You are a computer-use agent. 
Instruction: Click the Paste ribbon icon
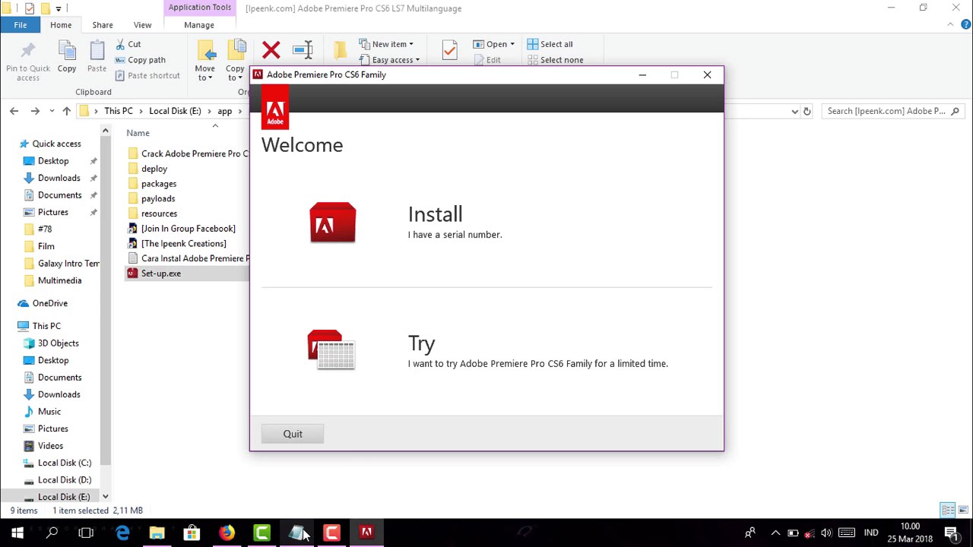97,57
